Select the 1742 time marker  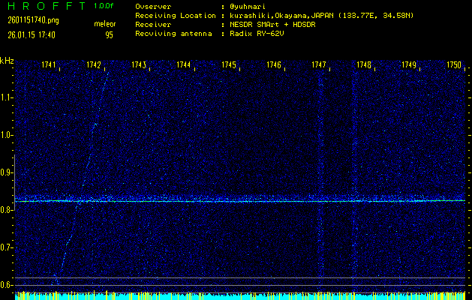94,65
